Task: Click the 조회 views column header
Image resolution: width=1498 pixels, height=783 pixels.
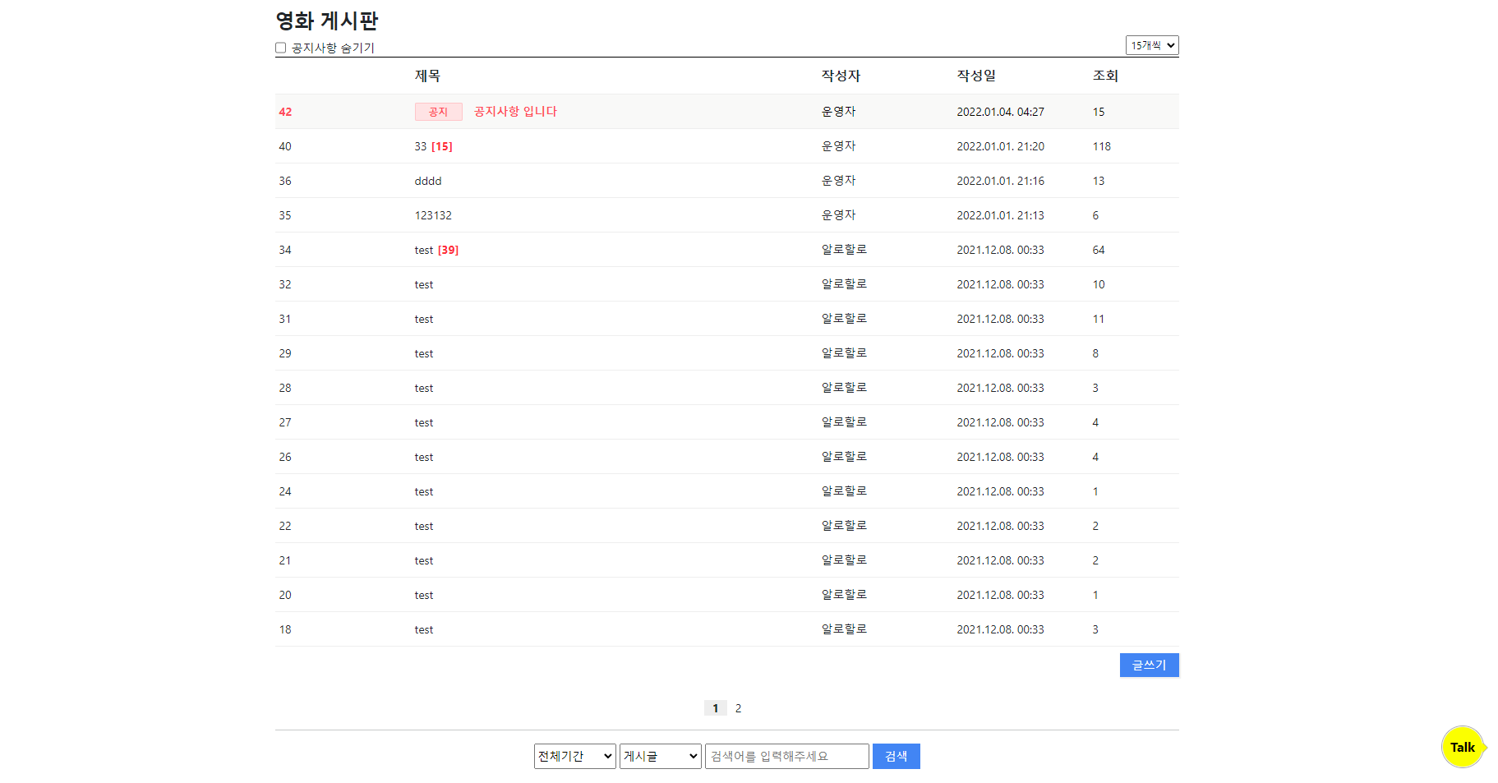Action: click(1102, 75)
